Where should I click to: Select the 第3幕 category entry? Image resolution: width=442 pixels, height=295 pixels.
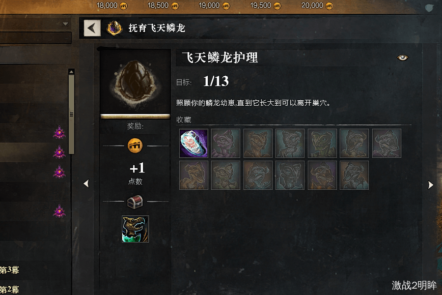(9, 270)
